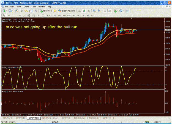Expand the periods clock dropdown arrow
172x124 pixels.
pyautogui.click(x=123, y=11)
